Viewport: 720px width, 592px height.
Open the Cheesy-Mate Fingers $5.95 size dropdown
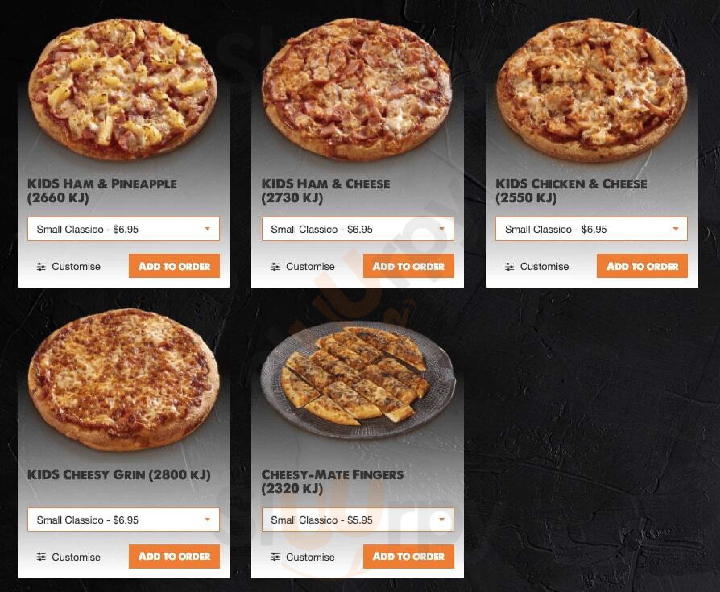(x=358, y=519)
